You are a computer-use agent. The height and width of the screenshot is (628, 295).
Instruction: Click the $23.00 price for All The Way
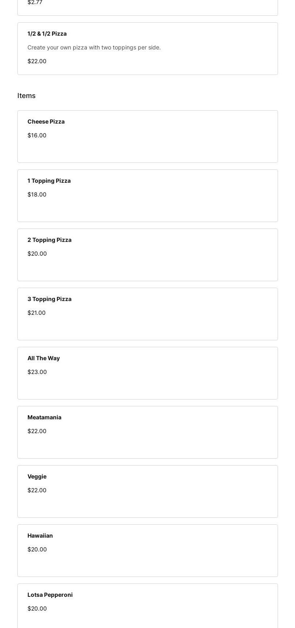point(37,372)
